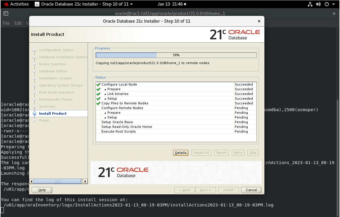The image size is (340, 217).
Task: Select Setup Read-Only Oracle Home row
Action: pos(176,127)
